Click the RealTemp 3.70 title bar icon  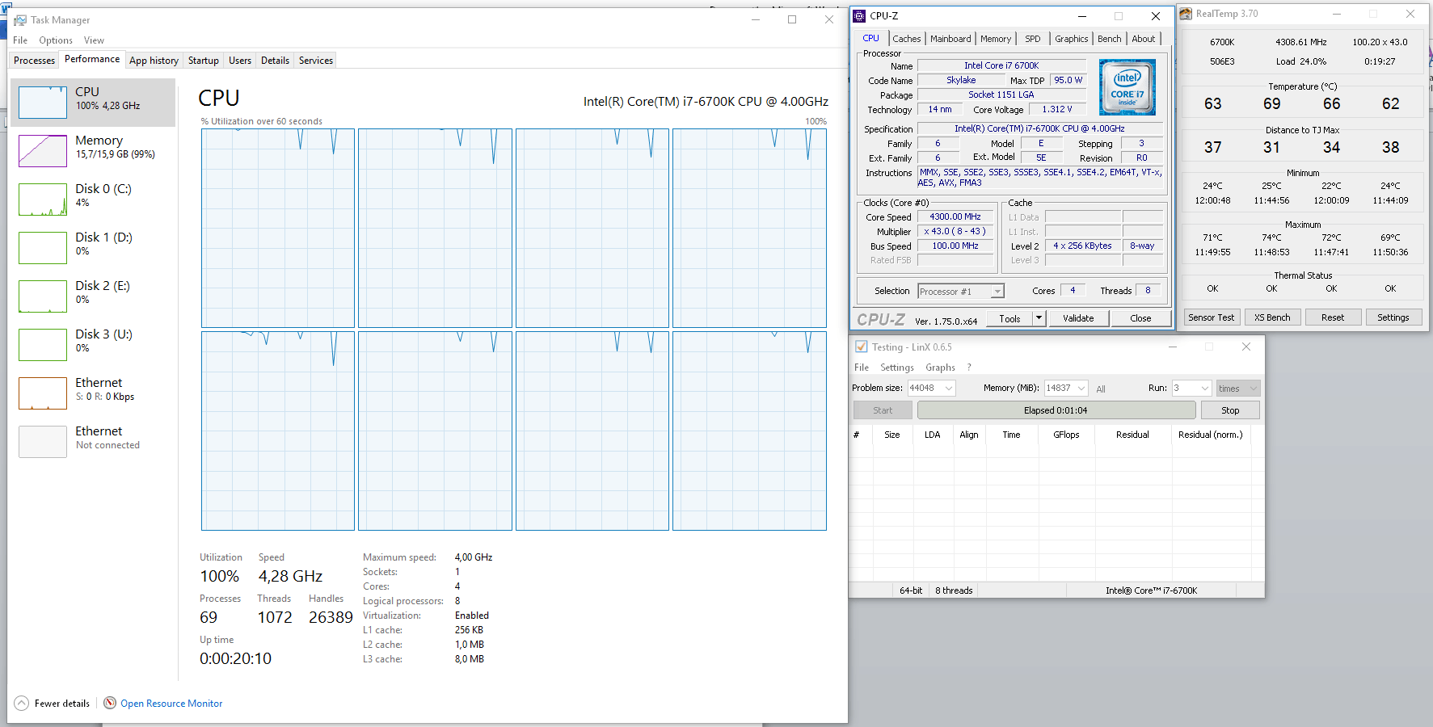[x=1186, y=14]
